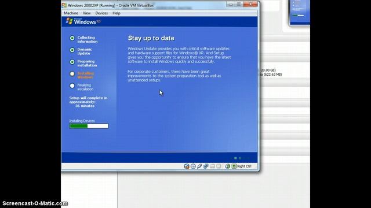The width and height of the screenshot is (371, 208).
Task: Click the USB devices indicator icon
Action: click(x=199, y=166)
